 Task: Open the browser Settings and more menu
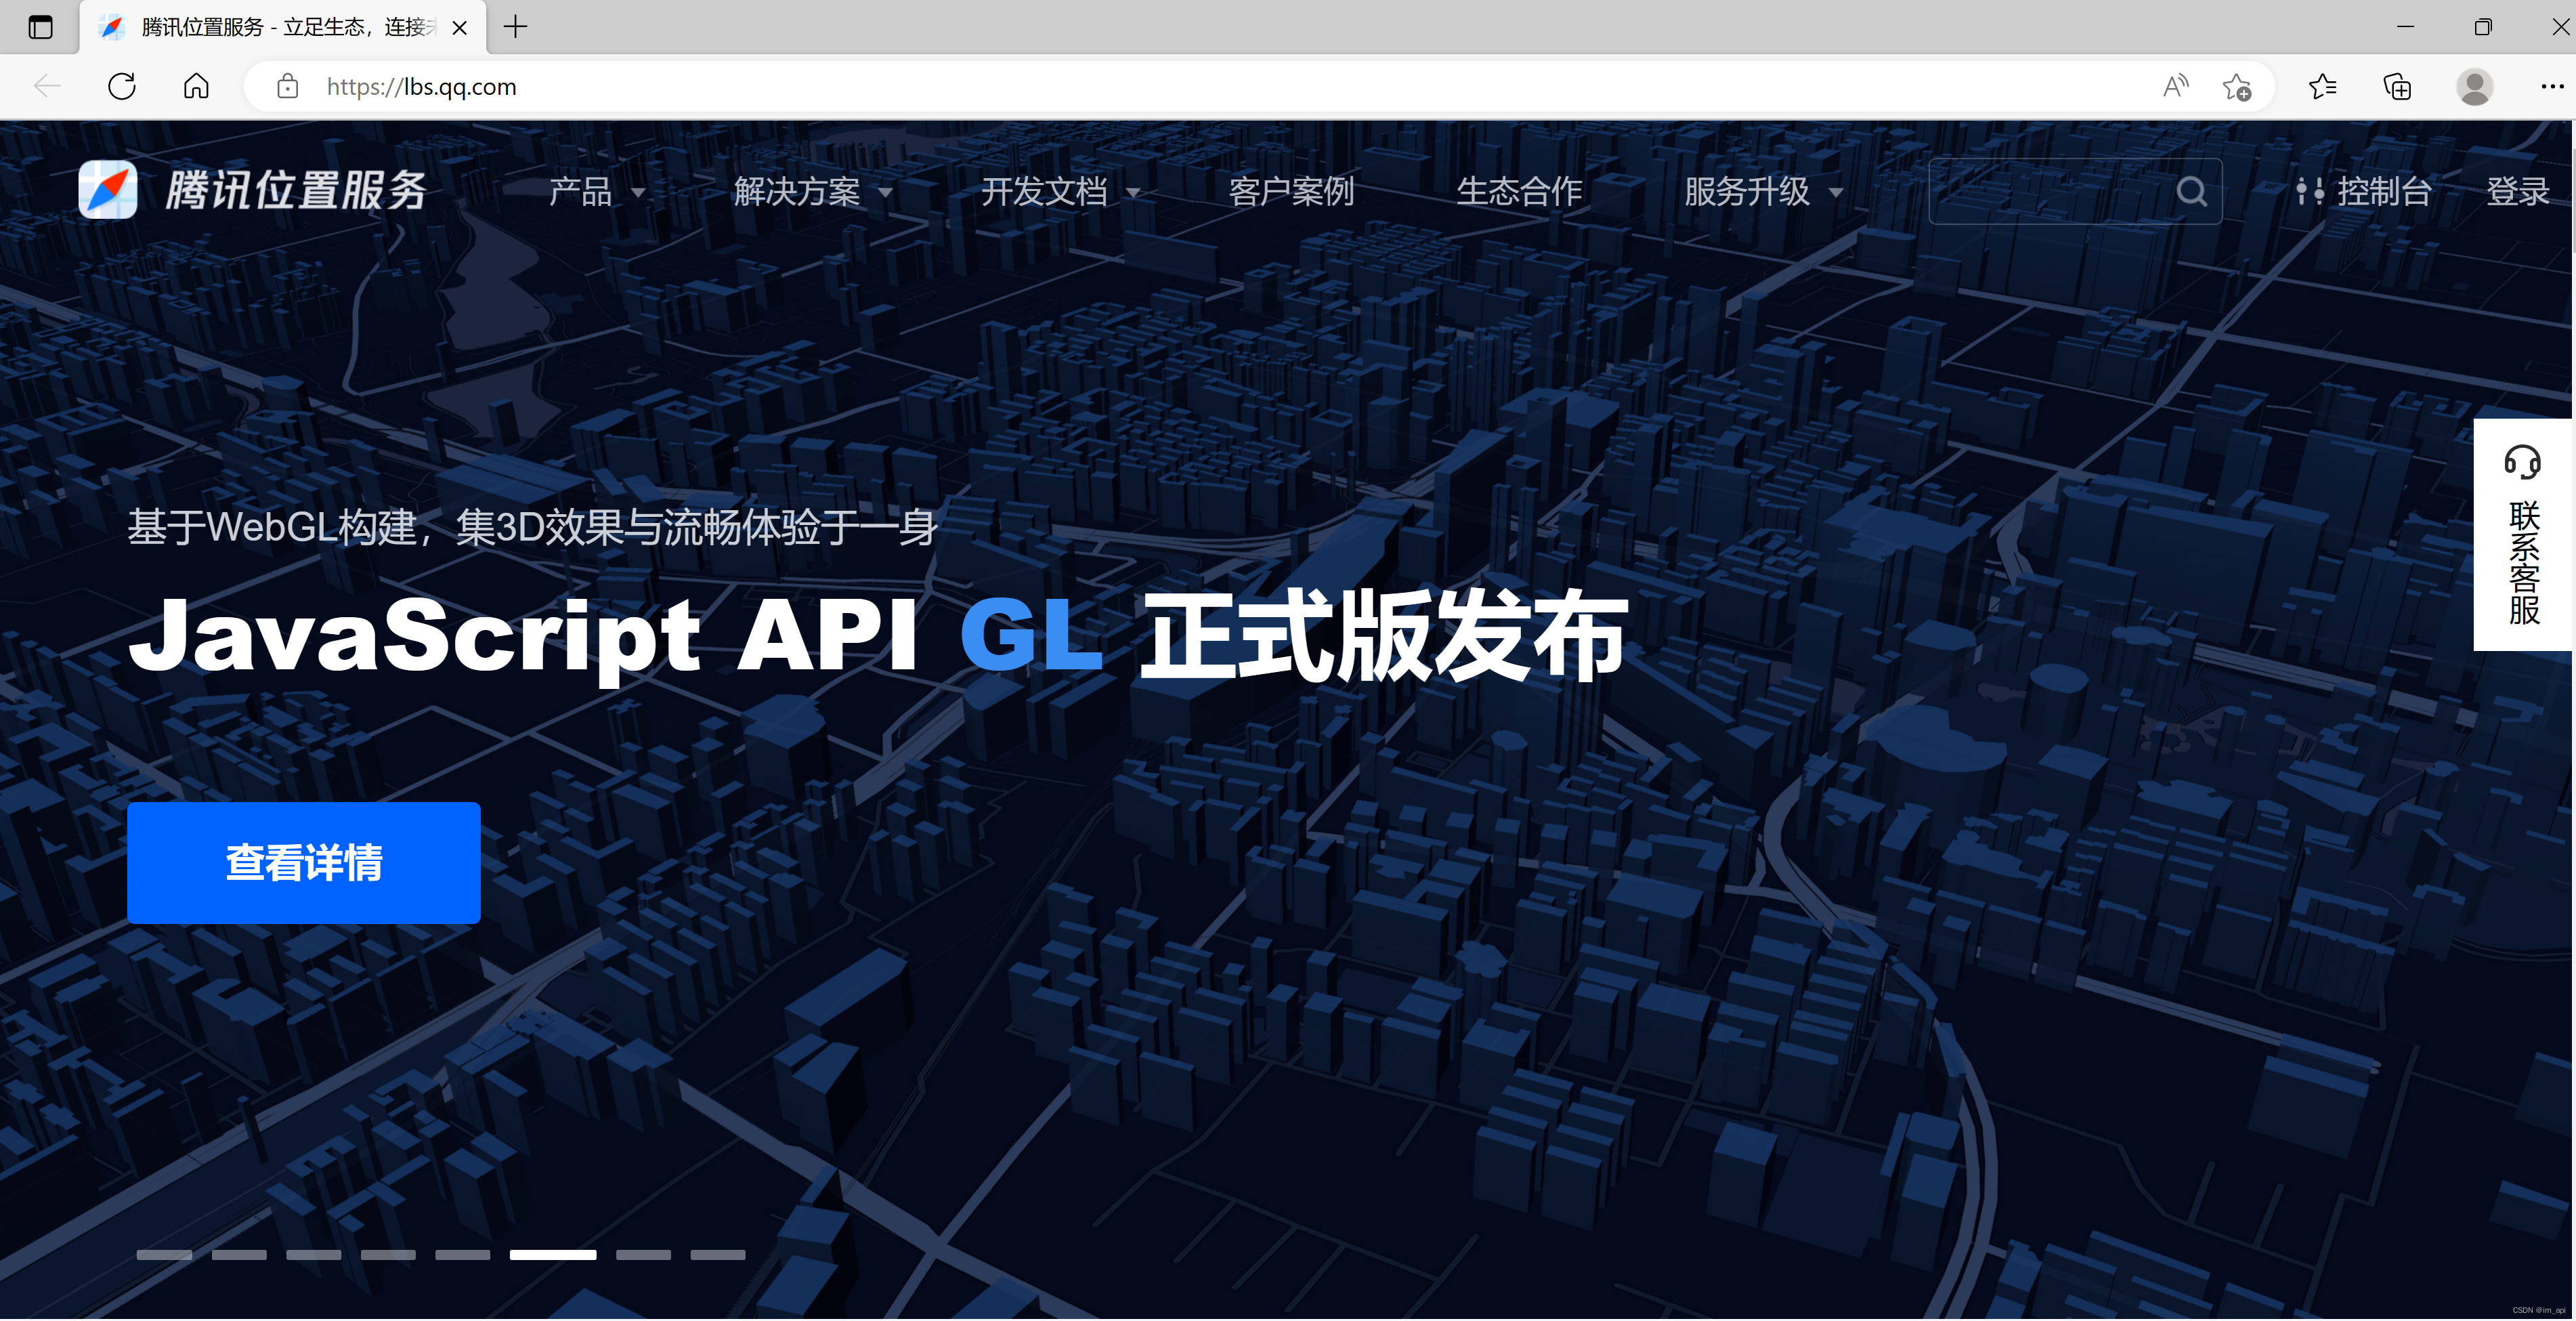click(x=2552, y=87)
